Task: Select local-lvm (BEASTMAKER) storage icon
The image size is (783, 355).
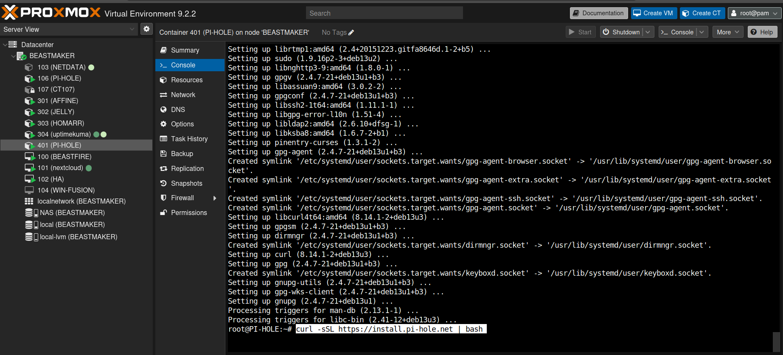Action: pos(31,237)
